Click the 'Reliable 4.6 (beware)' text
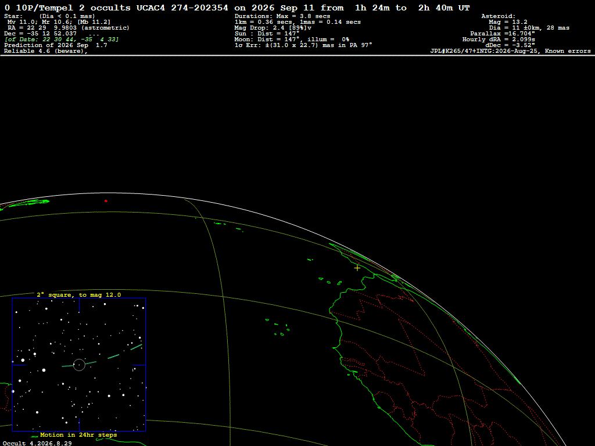The image size is (595, 446). (x=46, y=51)
